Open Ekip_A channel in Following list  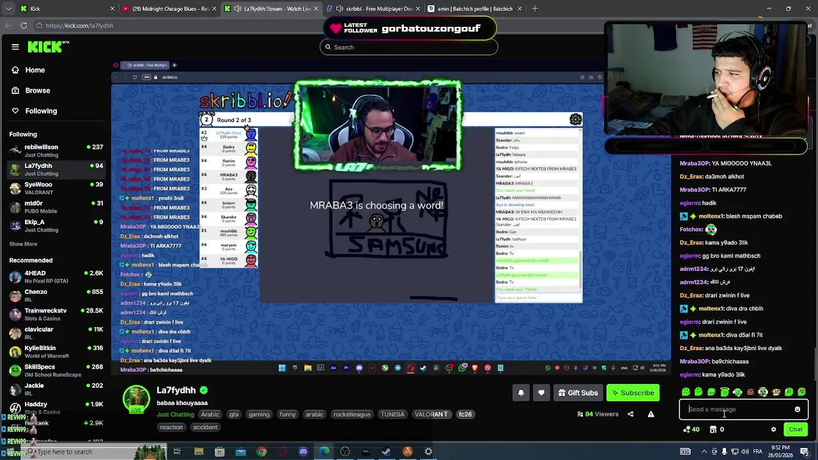tap(56, 226)
